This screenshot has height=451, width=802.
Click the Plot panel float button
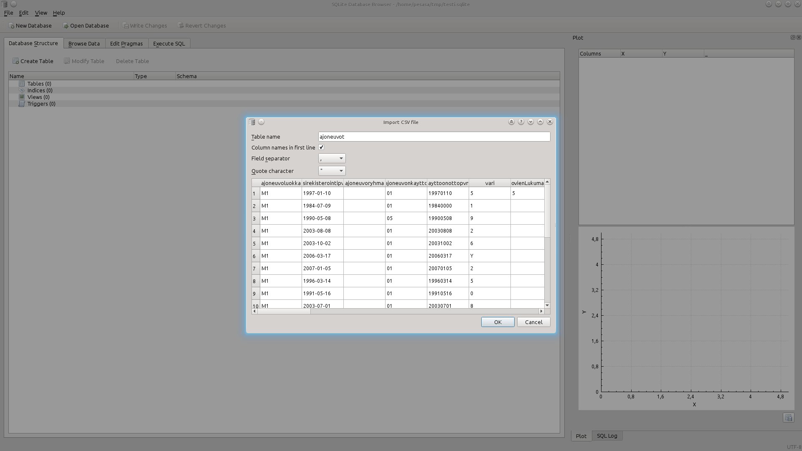pos(793,38)
